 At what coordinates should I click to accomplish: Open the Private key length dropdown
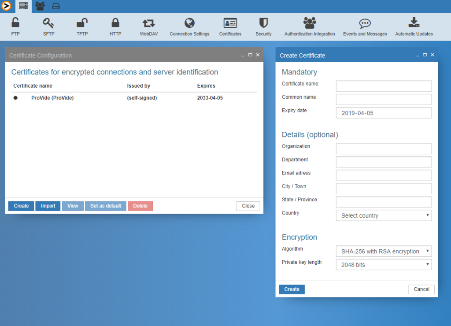coord(383,264)
